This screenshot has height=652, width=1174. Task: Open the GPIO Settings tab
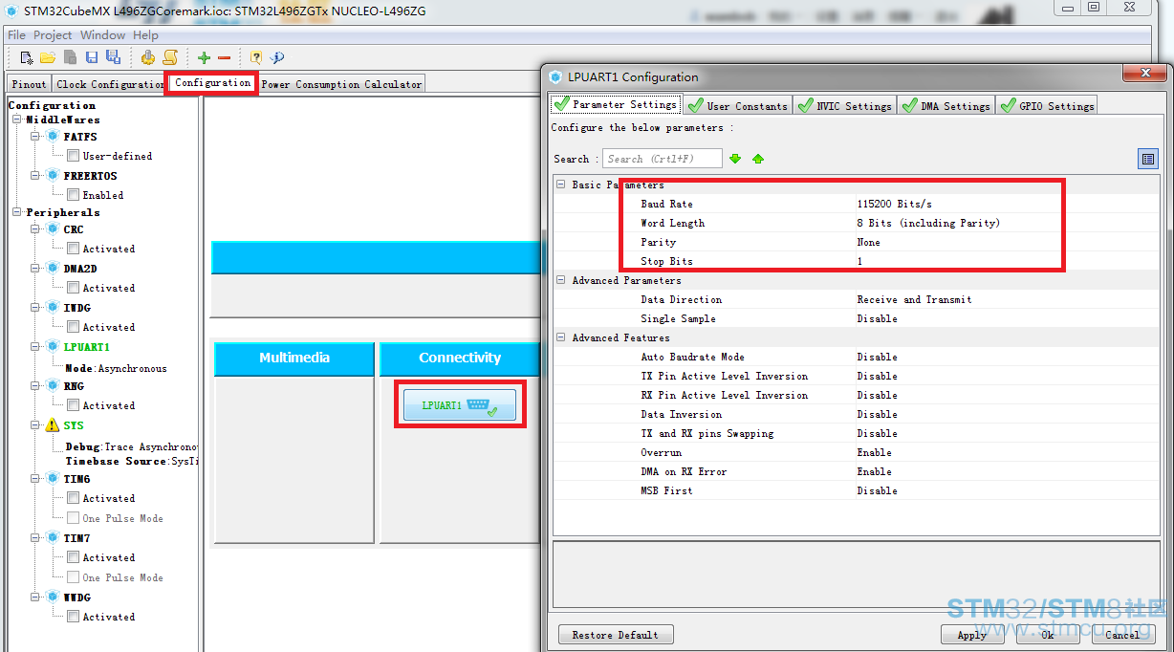click(x=1046, y=105)
